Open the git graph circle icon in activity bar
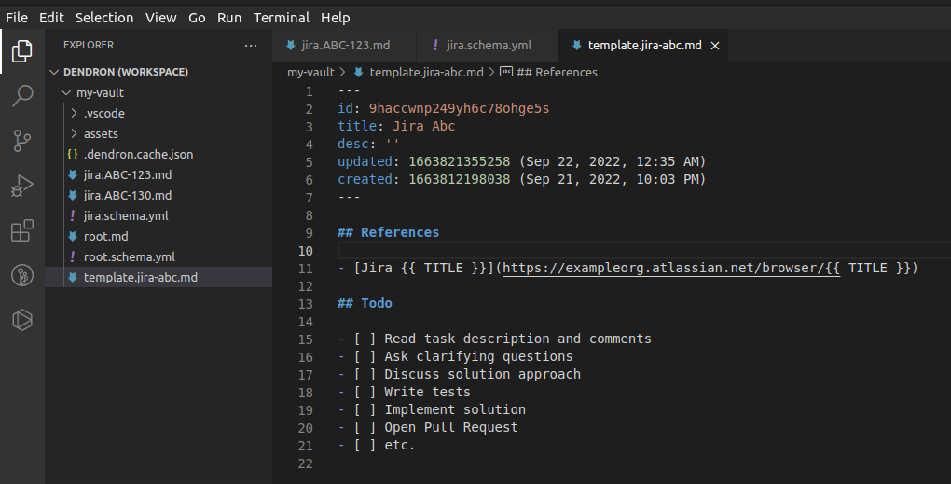Image resolution: width=951 pixels, height=484 pixels. pyautogui.click(x=21, y=275)
